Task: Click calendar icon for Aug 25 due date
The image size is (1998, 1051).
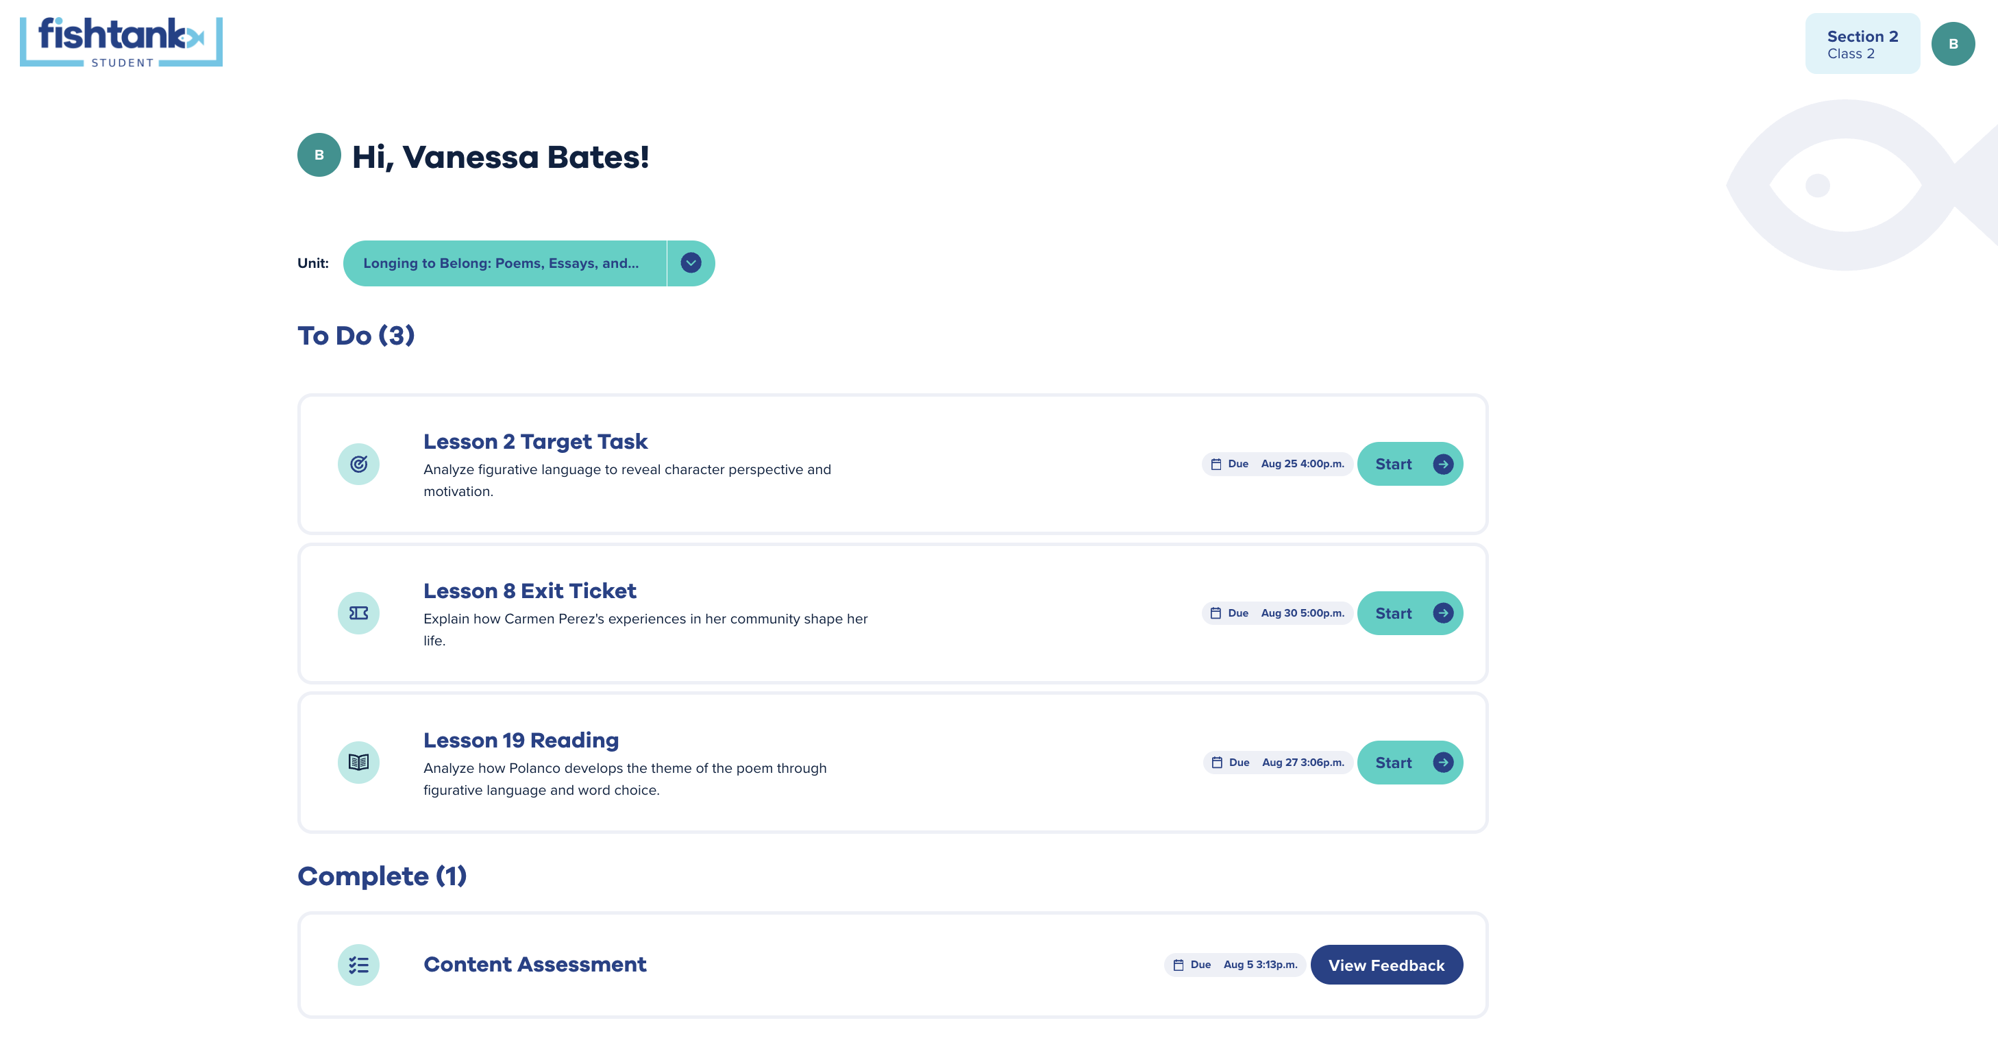Action: click(1216, 464)
